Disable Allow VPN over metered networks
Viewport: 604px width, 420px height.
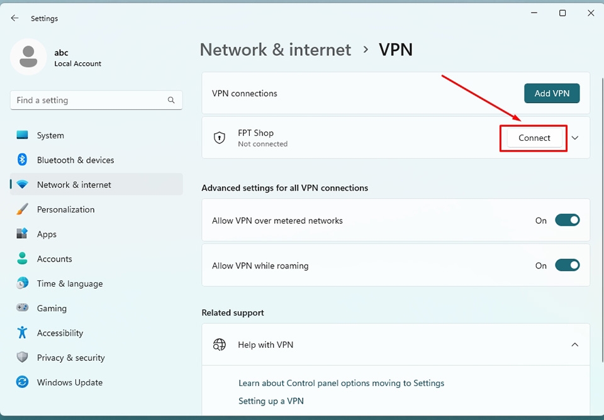(567, 220)
